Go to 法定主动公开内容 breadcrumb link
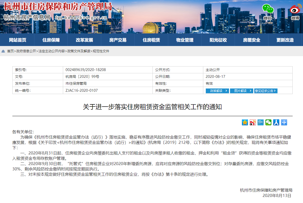Screen dimensions: 303x203 (x=52, y=51)
